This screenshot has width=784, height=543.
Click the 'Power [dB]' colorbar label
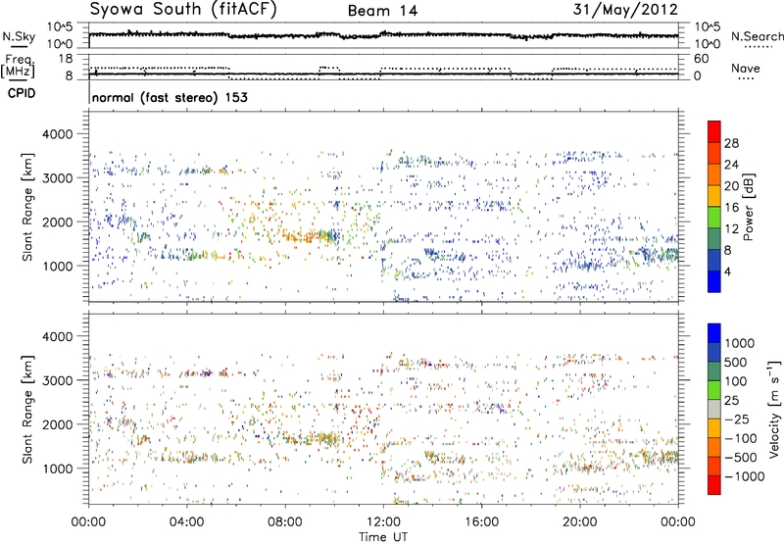pyautogui.click(x=748, y=207)
